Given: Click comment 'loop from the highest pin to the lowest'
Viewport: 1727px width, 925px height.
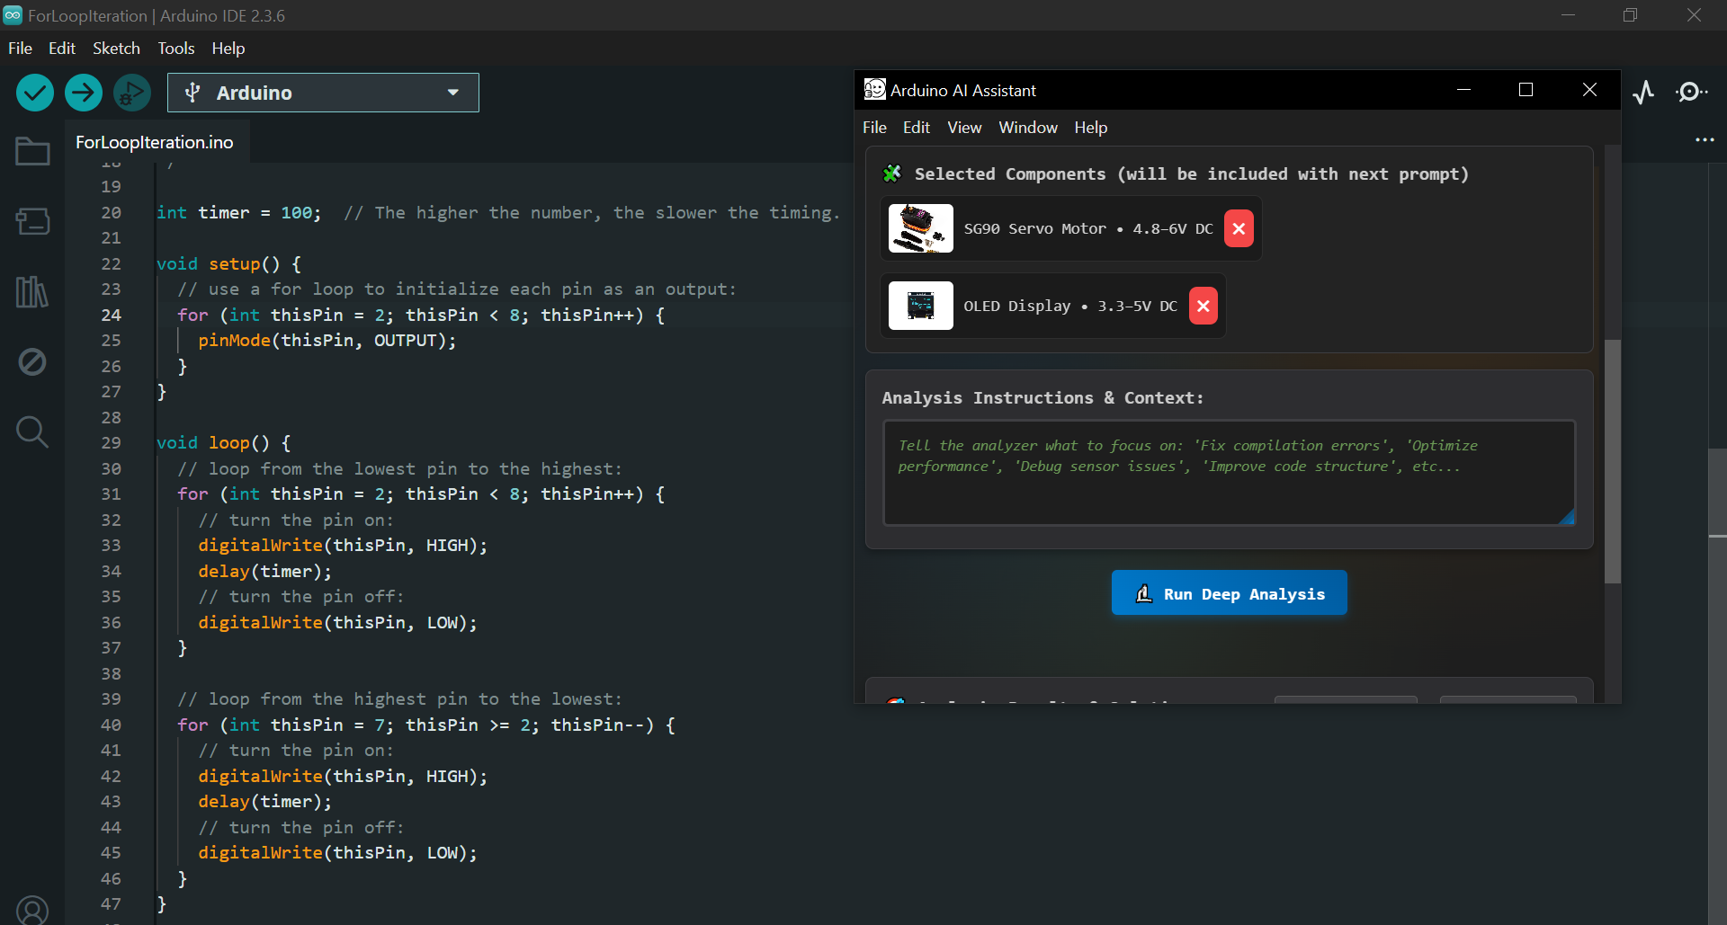Looking at the screenshot, I should click(399, 699).
